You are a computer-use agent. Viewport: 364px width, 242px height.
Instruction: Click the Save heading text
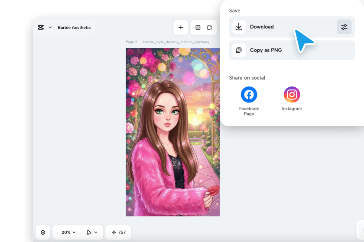pos(234,11)
